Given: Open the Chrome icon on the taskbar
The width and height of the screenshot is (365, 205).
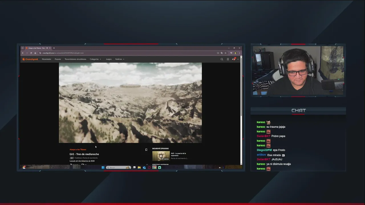Looking at the screenshot, I should [x=154, y=167].
